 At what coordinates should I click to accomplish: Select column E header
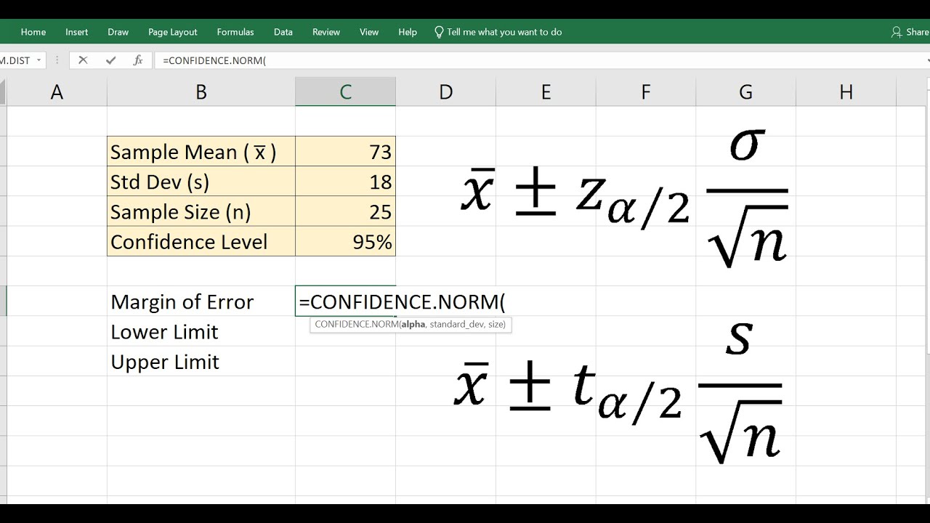pos(546,92)
